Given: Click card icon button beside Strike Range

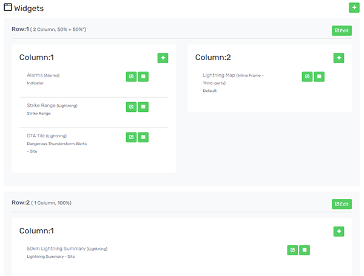Looking at the screenshot, I should (143, 107).
